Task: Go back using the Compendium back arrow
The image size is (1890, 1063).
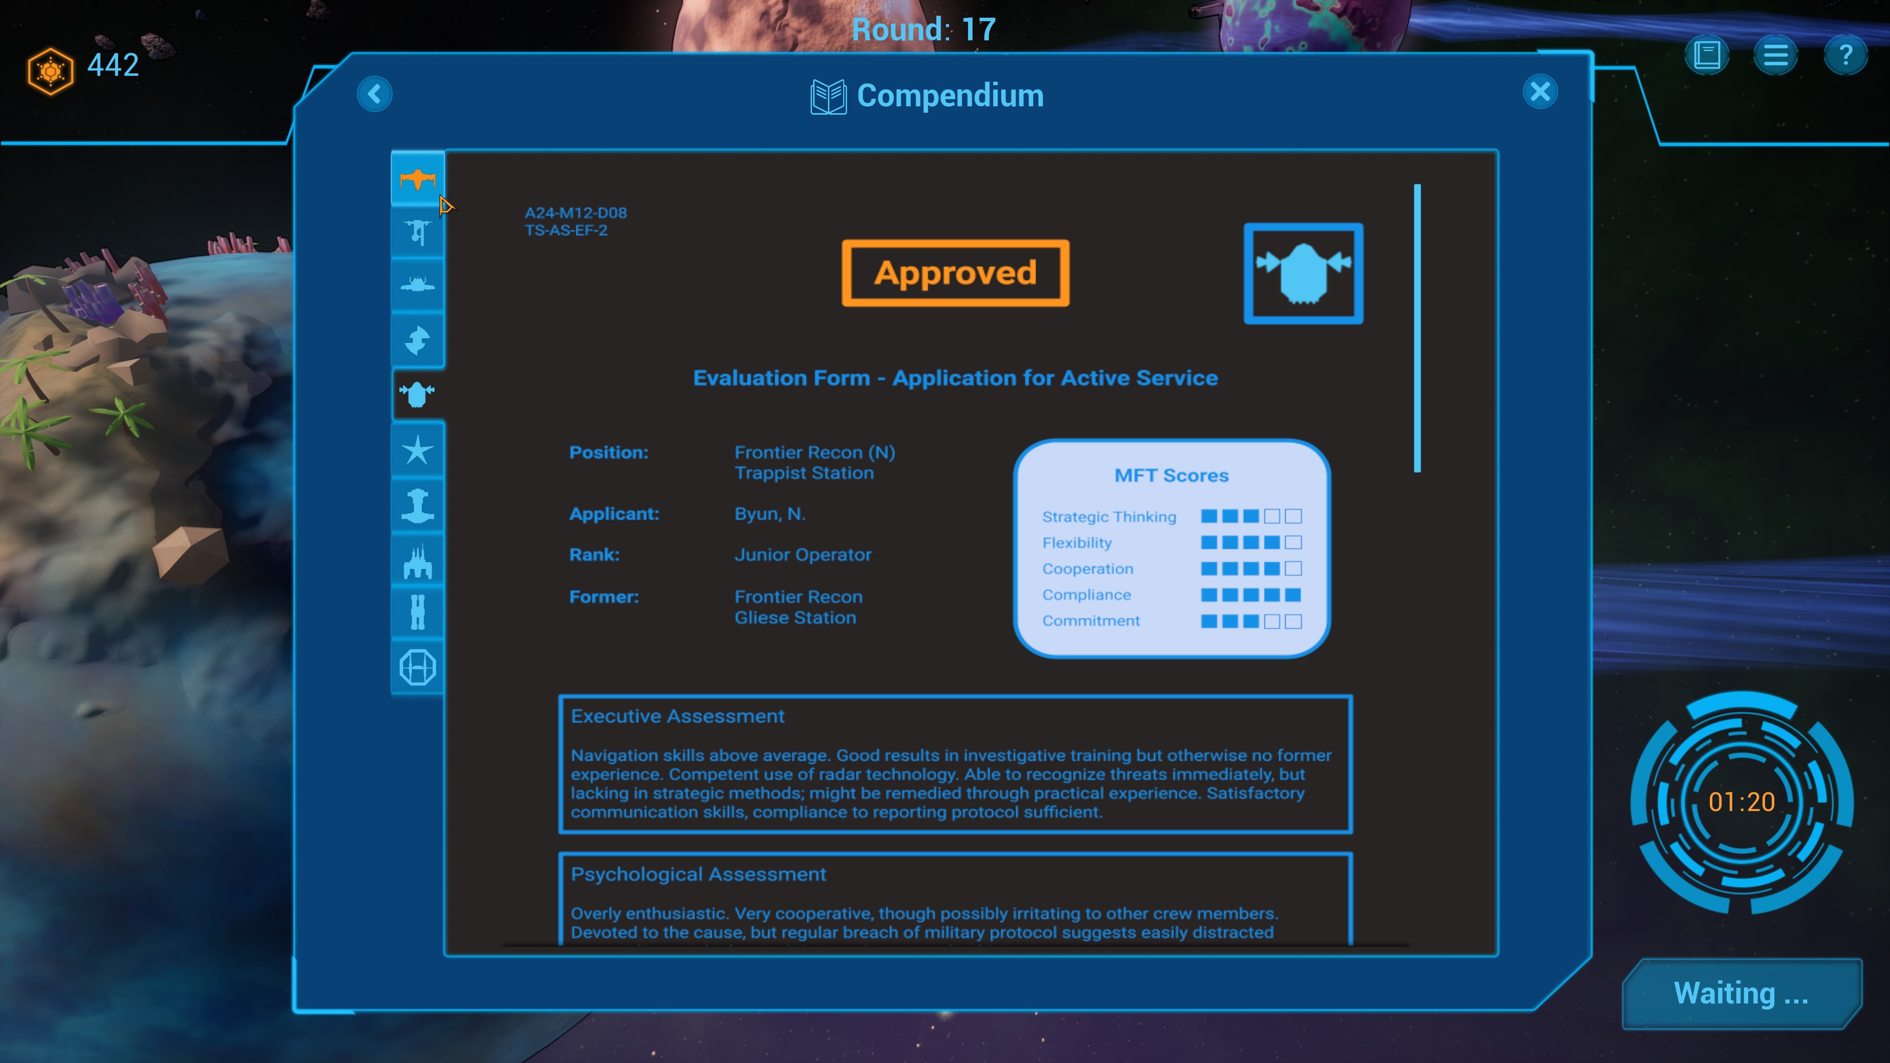Action: pyautogui.click(x=374, y=94)
